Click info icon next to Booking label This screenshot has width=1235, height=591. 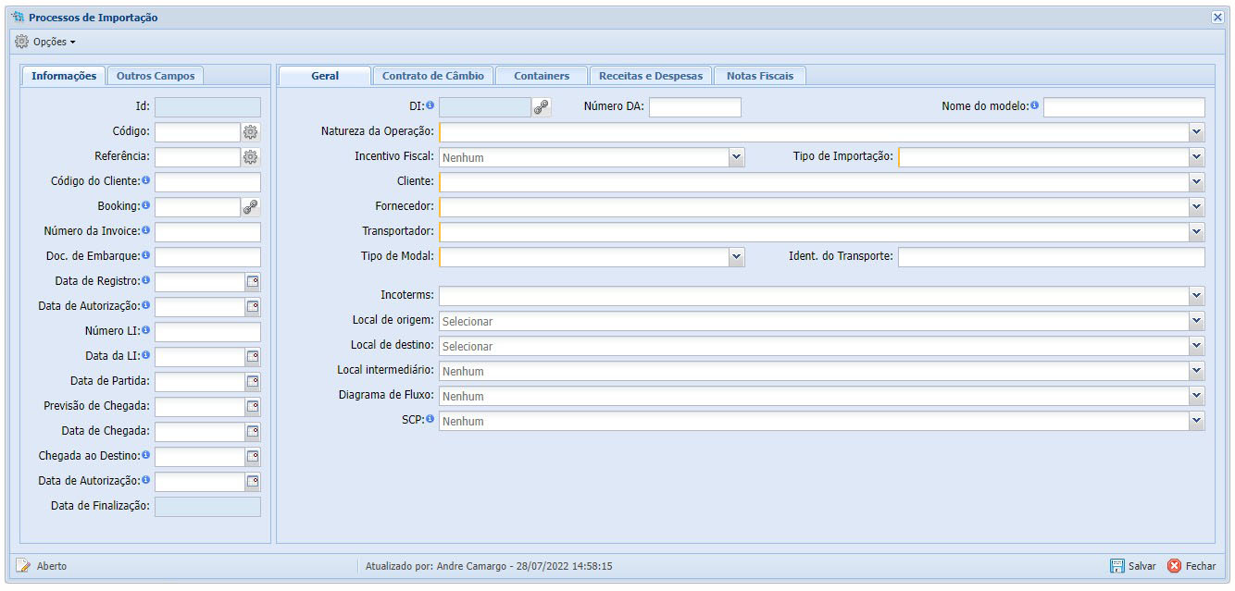[146, 205]
